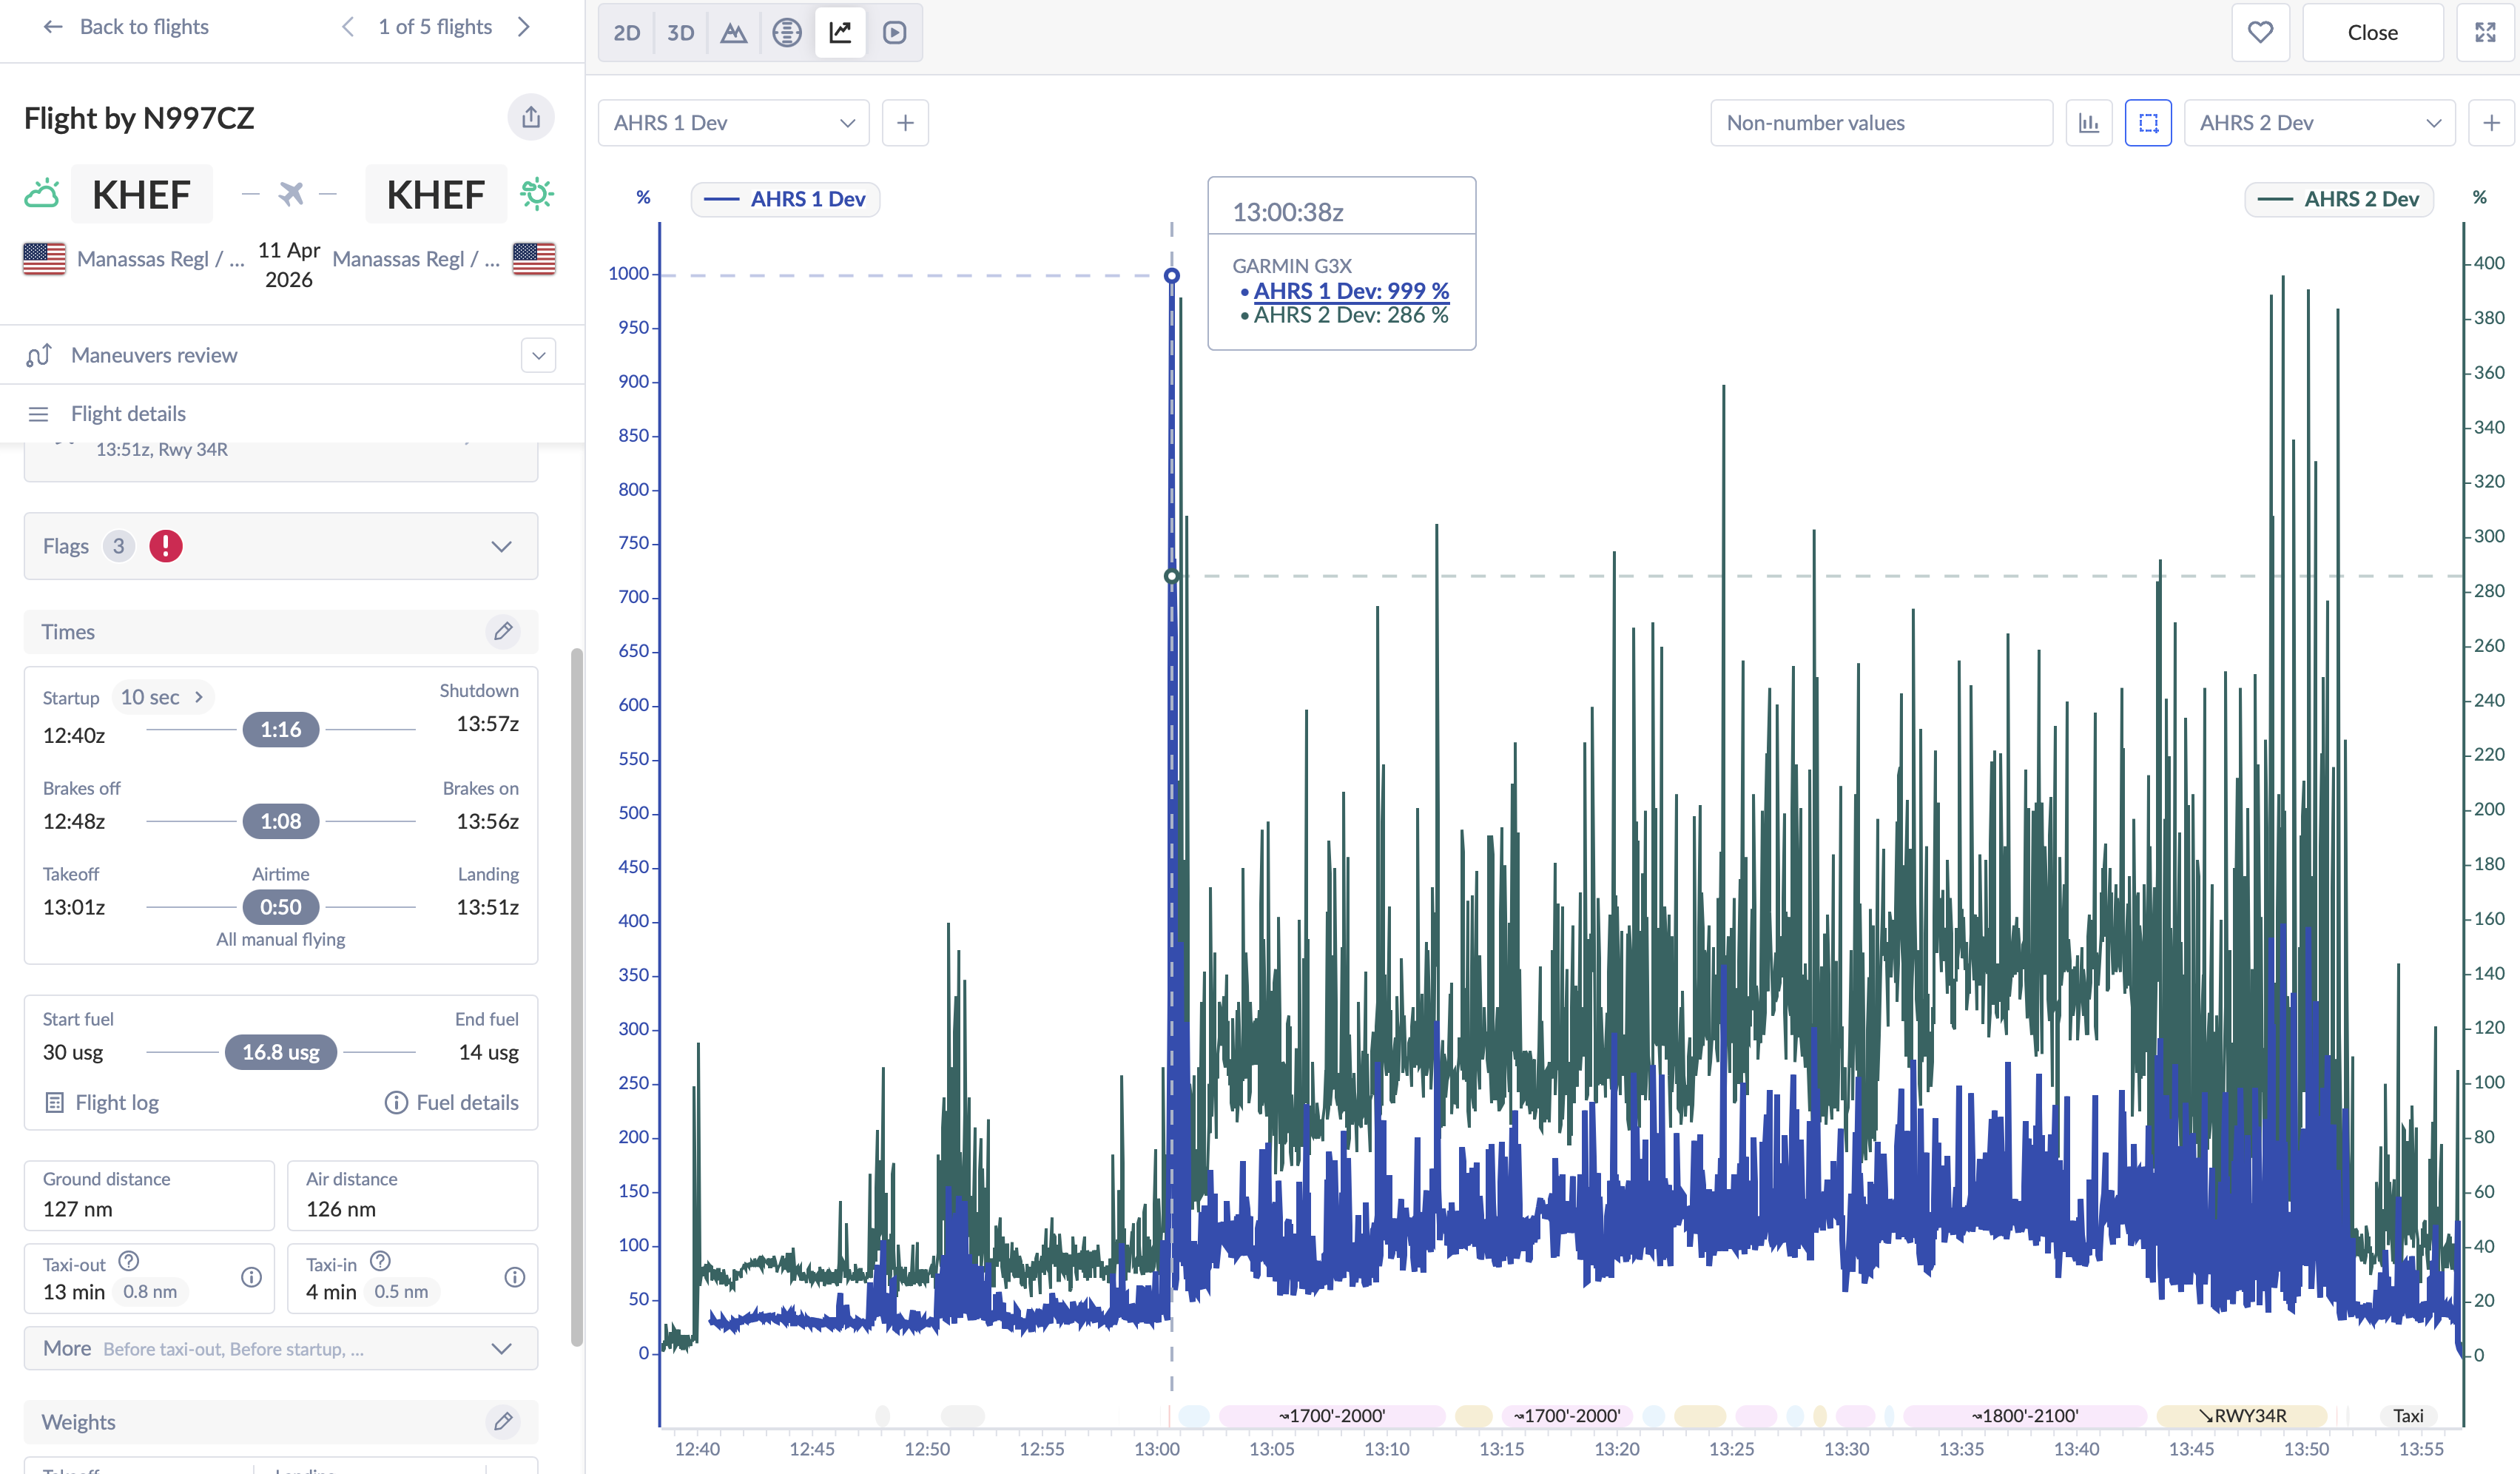Viewport: 2520px width, 1474px height.
Task: Edit Weights with pencil icon
Action: 503,1421
